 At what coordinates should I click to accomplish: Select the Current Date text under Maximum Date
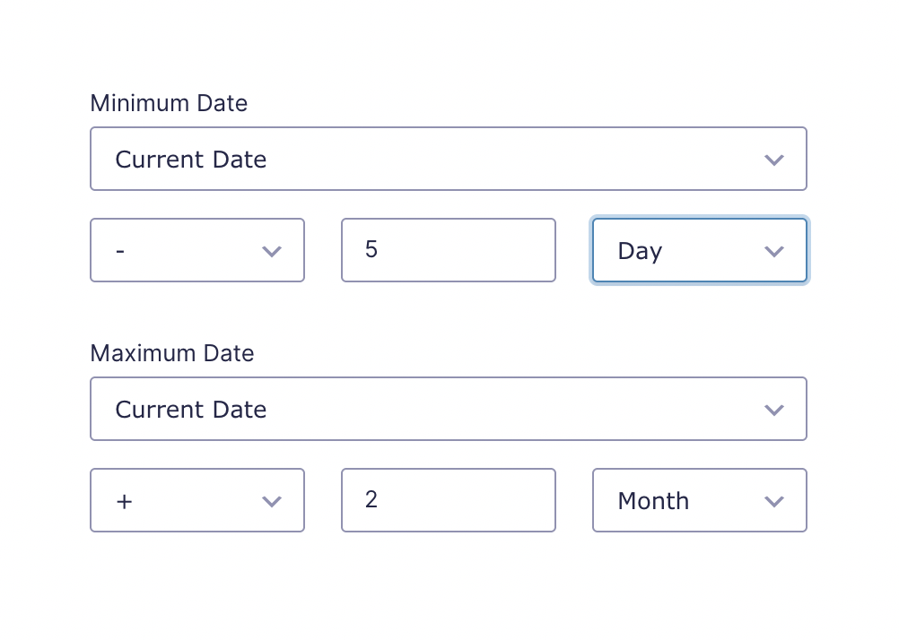click(x=191, y=410)
